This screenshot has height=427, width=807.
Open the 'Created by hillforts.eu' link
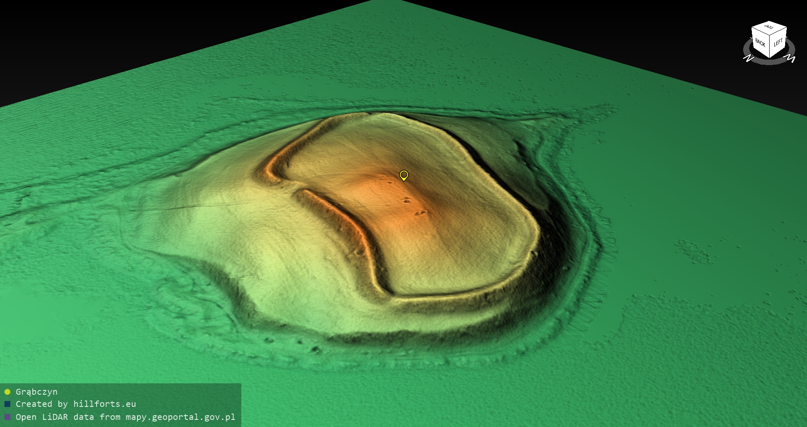click(x=76, y=404)
